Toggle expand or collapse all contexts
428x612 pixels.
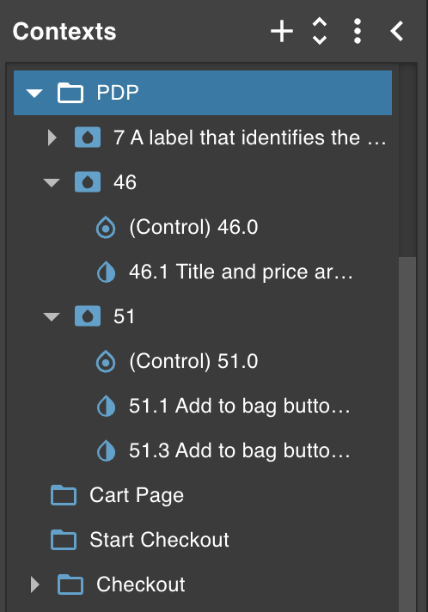[320, 31]
